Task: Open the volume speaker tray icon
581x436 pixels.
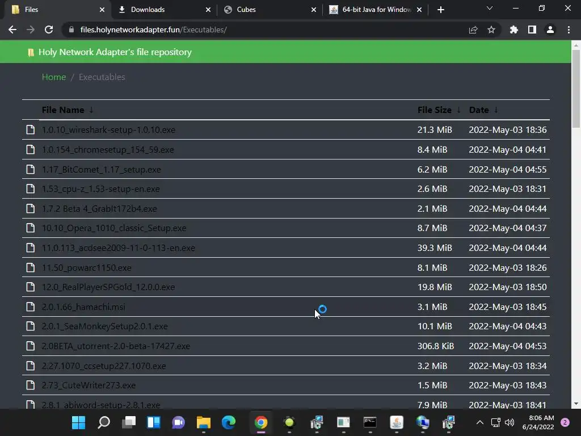Action: (510, 422)
